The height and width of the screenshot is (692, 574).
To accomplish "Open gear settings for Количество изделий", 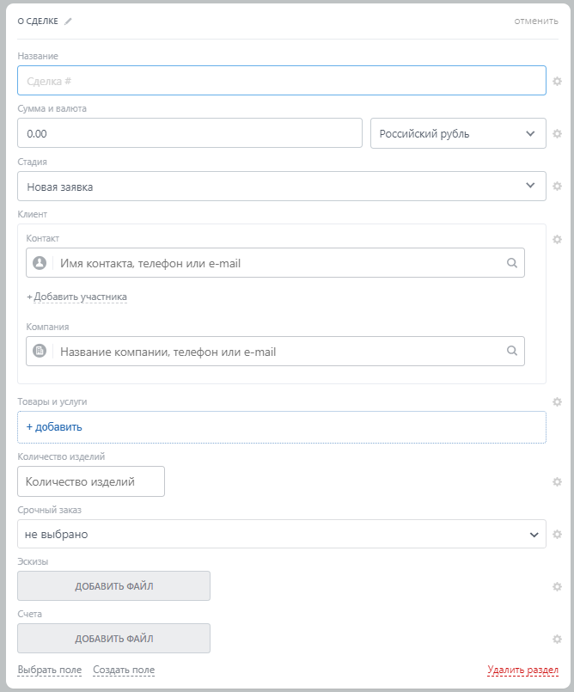I will pyautogui.click(x=557, y=481).
